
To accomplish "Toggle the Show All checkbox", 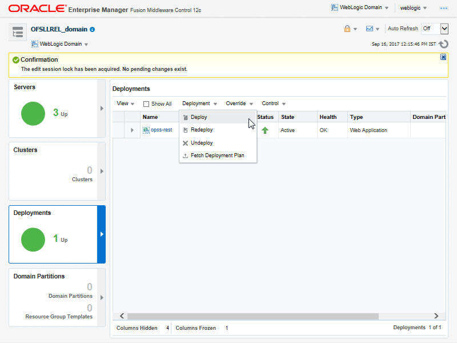I will point(146,104).
